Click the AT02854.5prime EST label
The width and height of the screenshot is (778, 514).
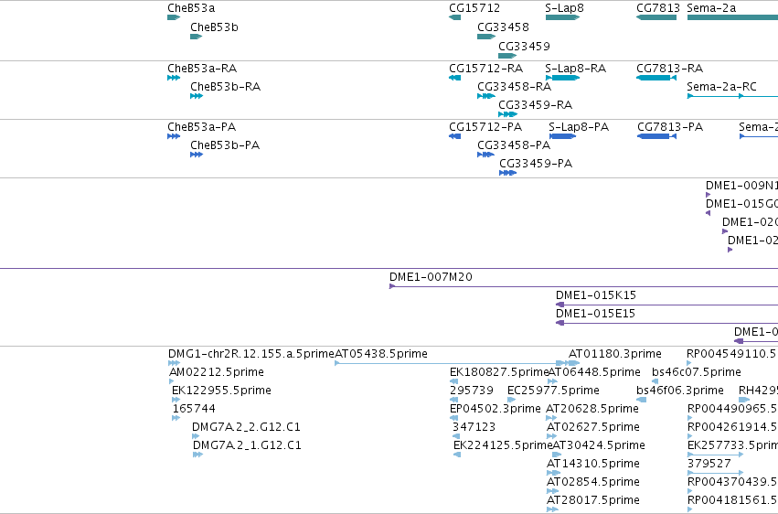coord(593,482)
